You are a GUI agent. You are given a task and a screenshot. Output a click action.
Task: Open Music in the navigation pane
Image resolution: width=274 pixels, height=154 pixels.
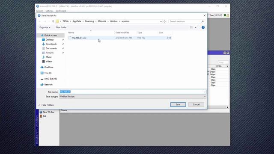[x=48, y=57]
